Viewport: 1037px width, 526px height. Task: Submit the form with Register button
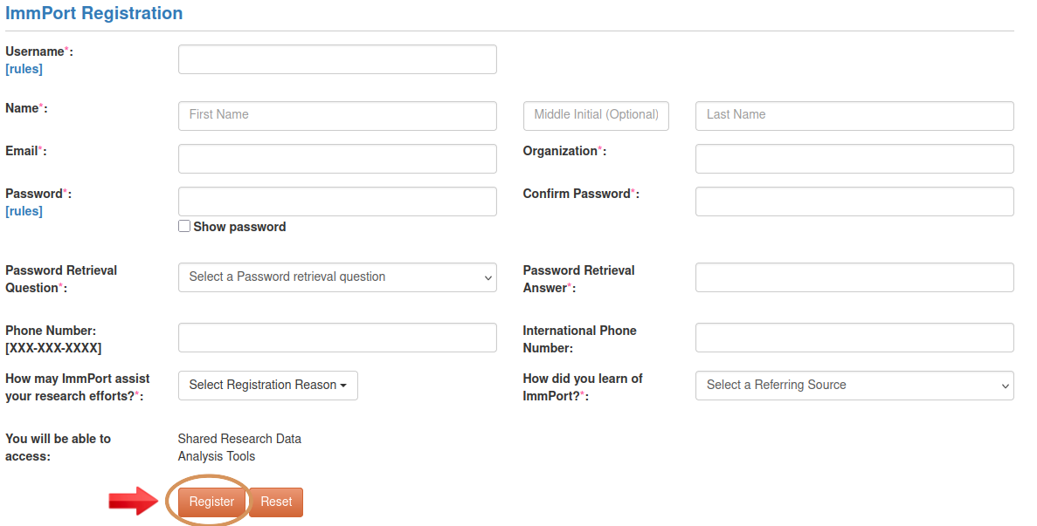click(x=211, y=502)
